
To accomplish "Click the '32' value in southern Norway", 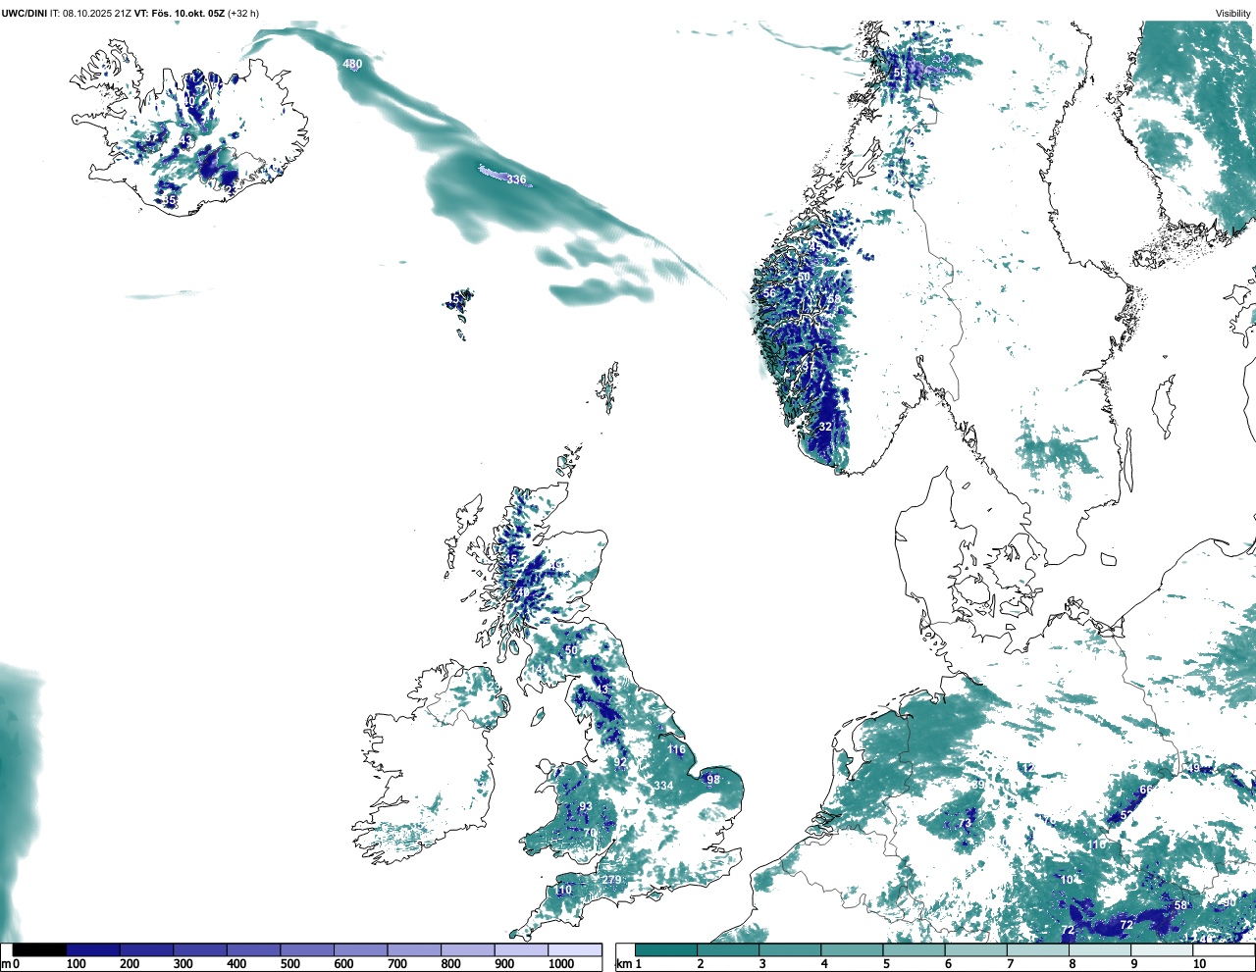I will point(825,427).
